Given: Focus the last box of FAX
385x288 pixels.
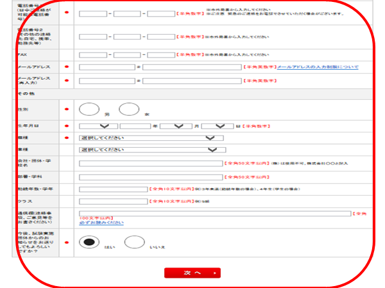Looking at the screenshot, I should pyautogui.click(x=161, y=54).
